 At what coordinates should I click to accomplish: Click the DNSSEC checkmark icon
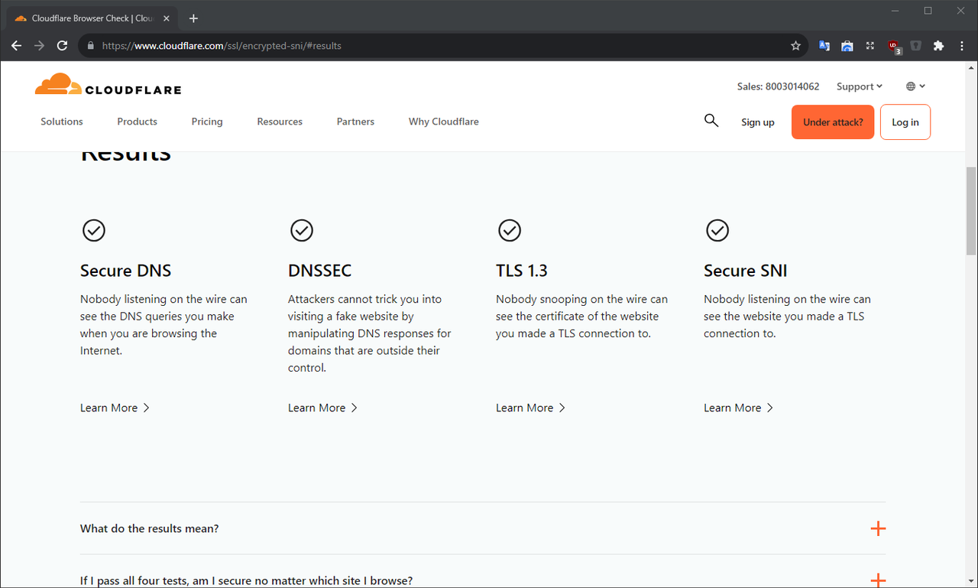pyautogui.click(x=302, y=230)
